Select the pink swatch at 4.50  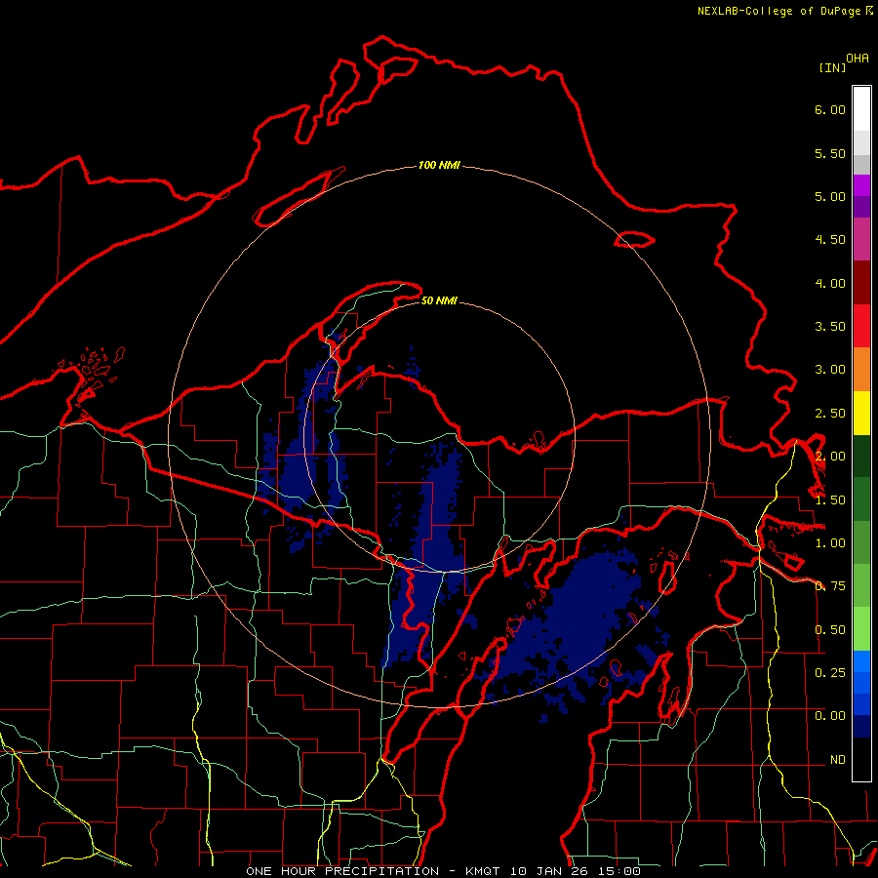tap(861, 239)
